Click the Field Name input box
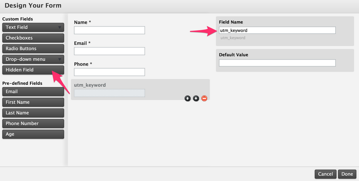Image resolution: width=359 pixels, height=181 pixels. 277,30
